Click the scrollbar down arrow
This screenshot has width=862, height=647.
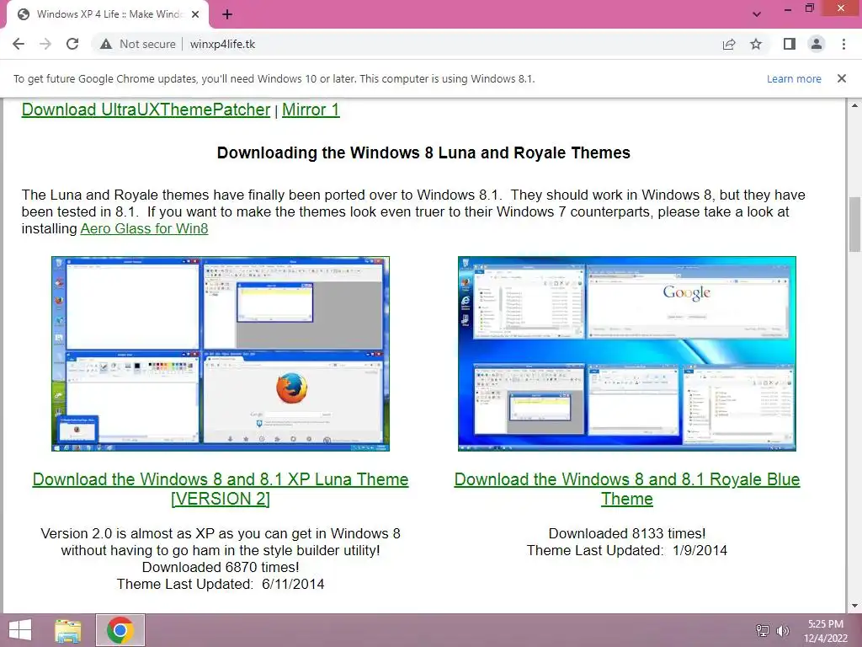pyautogui.click(x=854, y=607)
